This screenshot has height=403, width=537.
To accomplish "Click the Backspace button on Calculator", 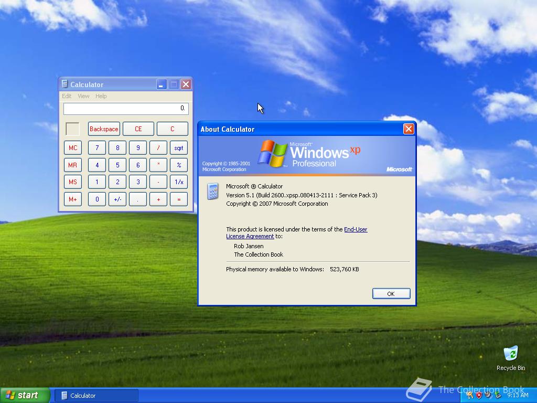I will coord(104,129).
